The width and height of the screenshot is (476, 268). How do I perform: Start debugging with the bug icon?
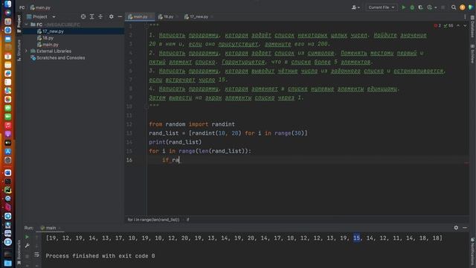[412, 7]
